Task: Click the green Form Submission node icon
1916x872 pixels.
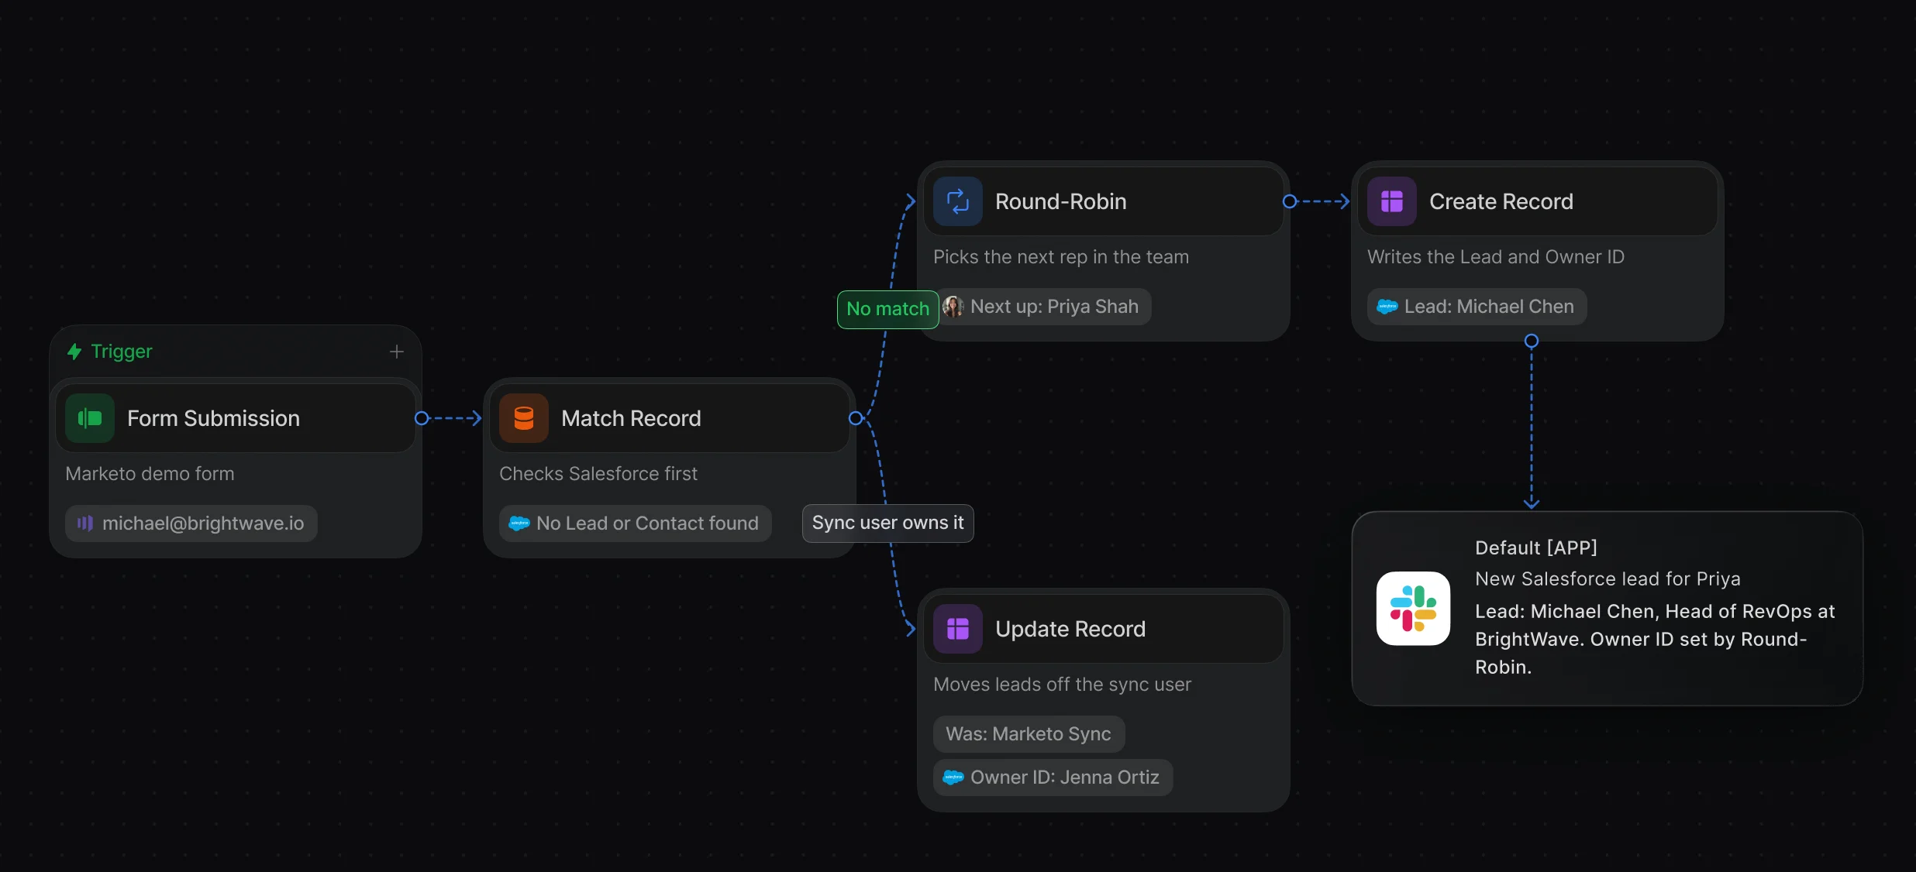Action: pos(90,418)
